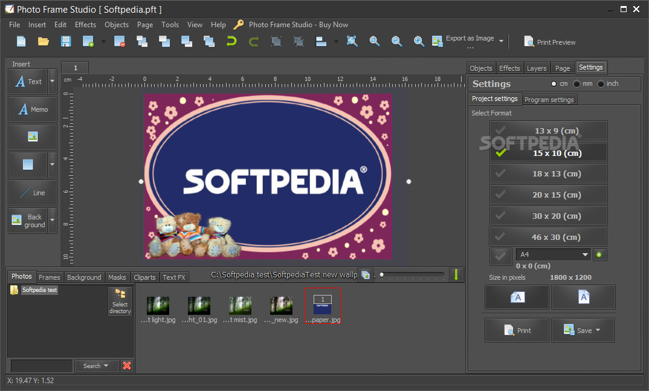Viewport: 649px width, 391px height.
Task: Expand the Text insert options arrow
Action: pos(52,81)
